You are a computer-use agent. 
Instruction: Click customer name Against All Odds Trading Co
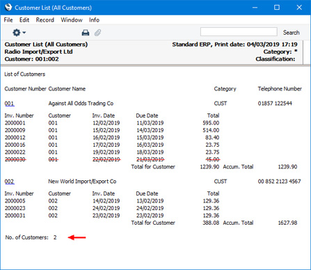(81, 104)
